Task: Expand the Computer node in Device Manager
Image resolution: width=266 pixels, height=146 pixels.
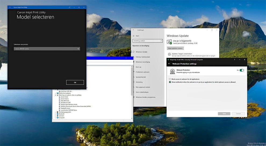Action: (55, 118)
